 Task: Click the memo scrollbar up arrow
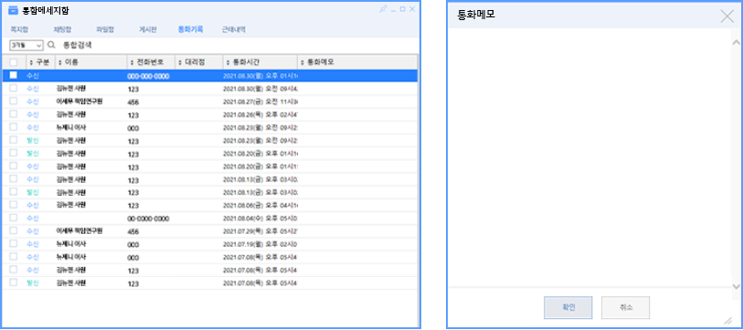pyautogui.click(x=736, y=43)
